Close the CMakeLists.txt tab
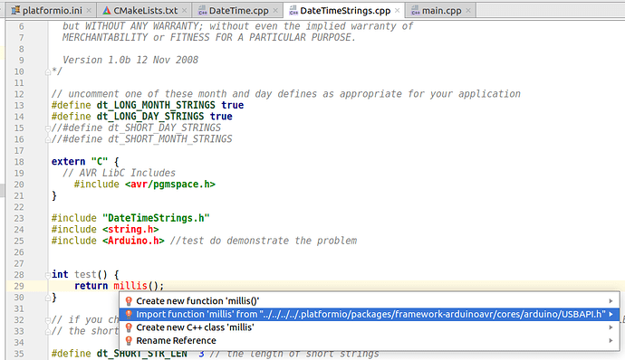 [184, 11]
